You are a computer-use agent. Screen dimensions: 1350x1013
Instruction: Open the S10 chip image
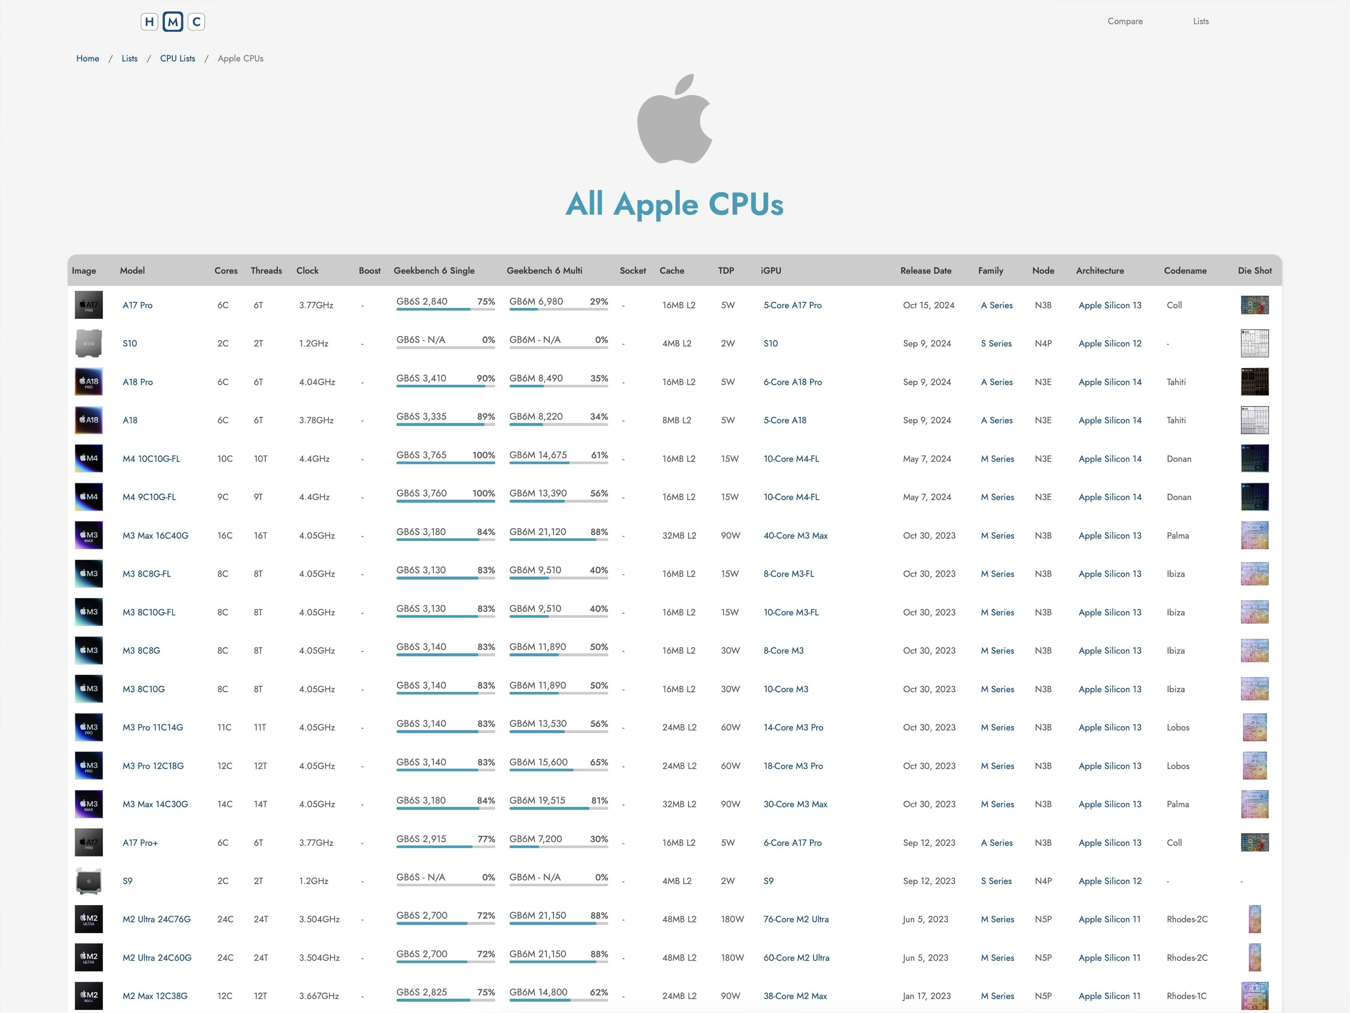pyautogui.click(x=88, y=344)
